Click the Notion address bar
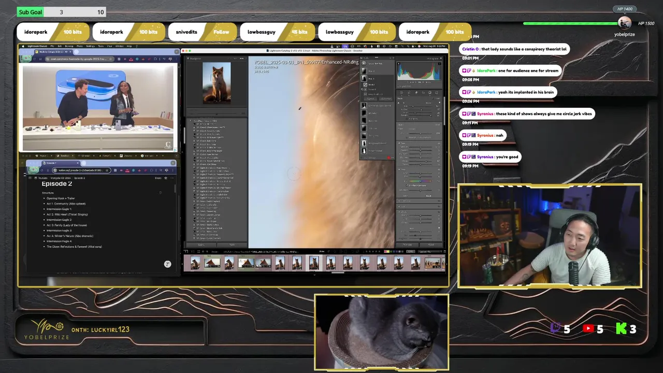 pos(81,170)
